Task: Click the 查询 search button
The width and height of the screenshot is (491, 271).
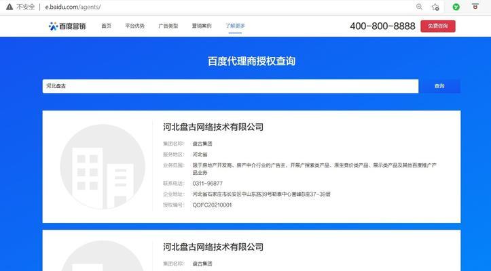Action: pyautogui.click(x=439, y=86)
